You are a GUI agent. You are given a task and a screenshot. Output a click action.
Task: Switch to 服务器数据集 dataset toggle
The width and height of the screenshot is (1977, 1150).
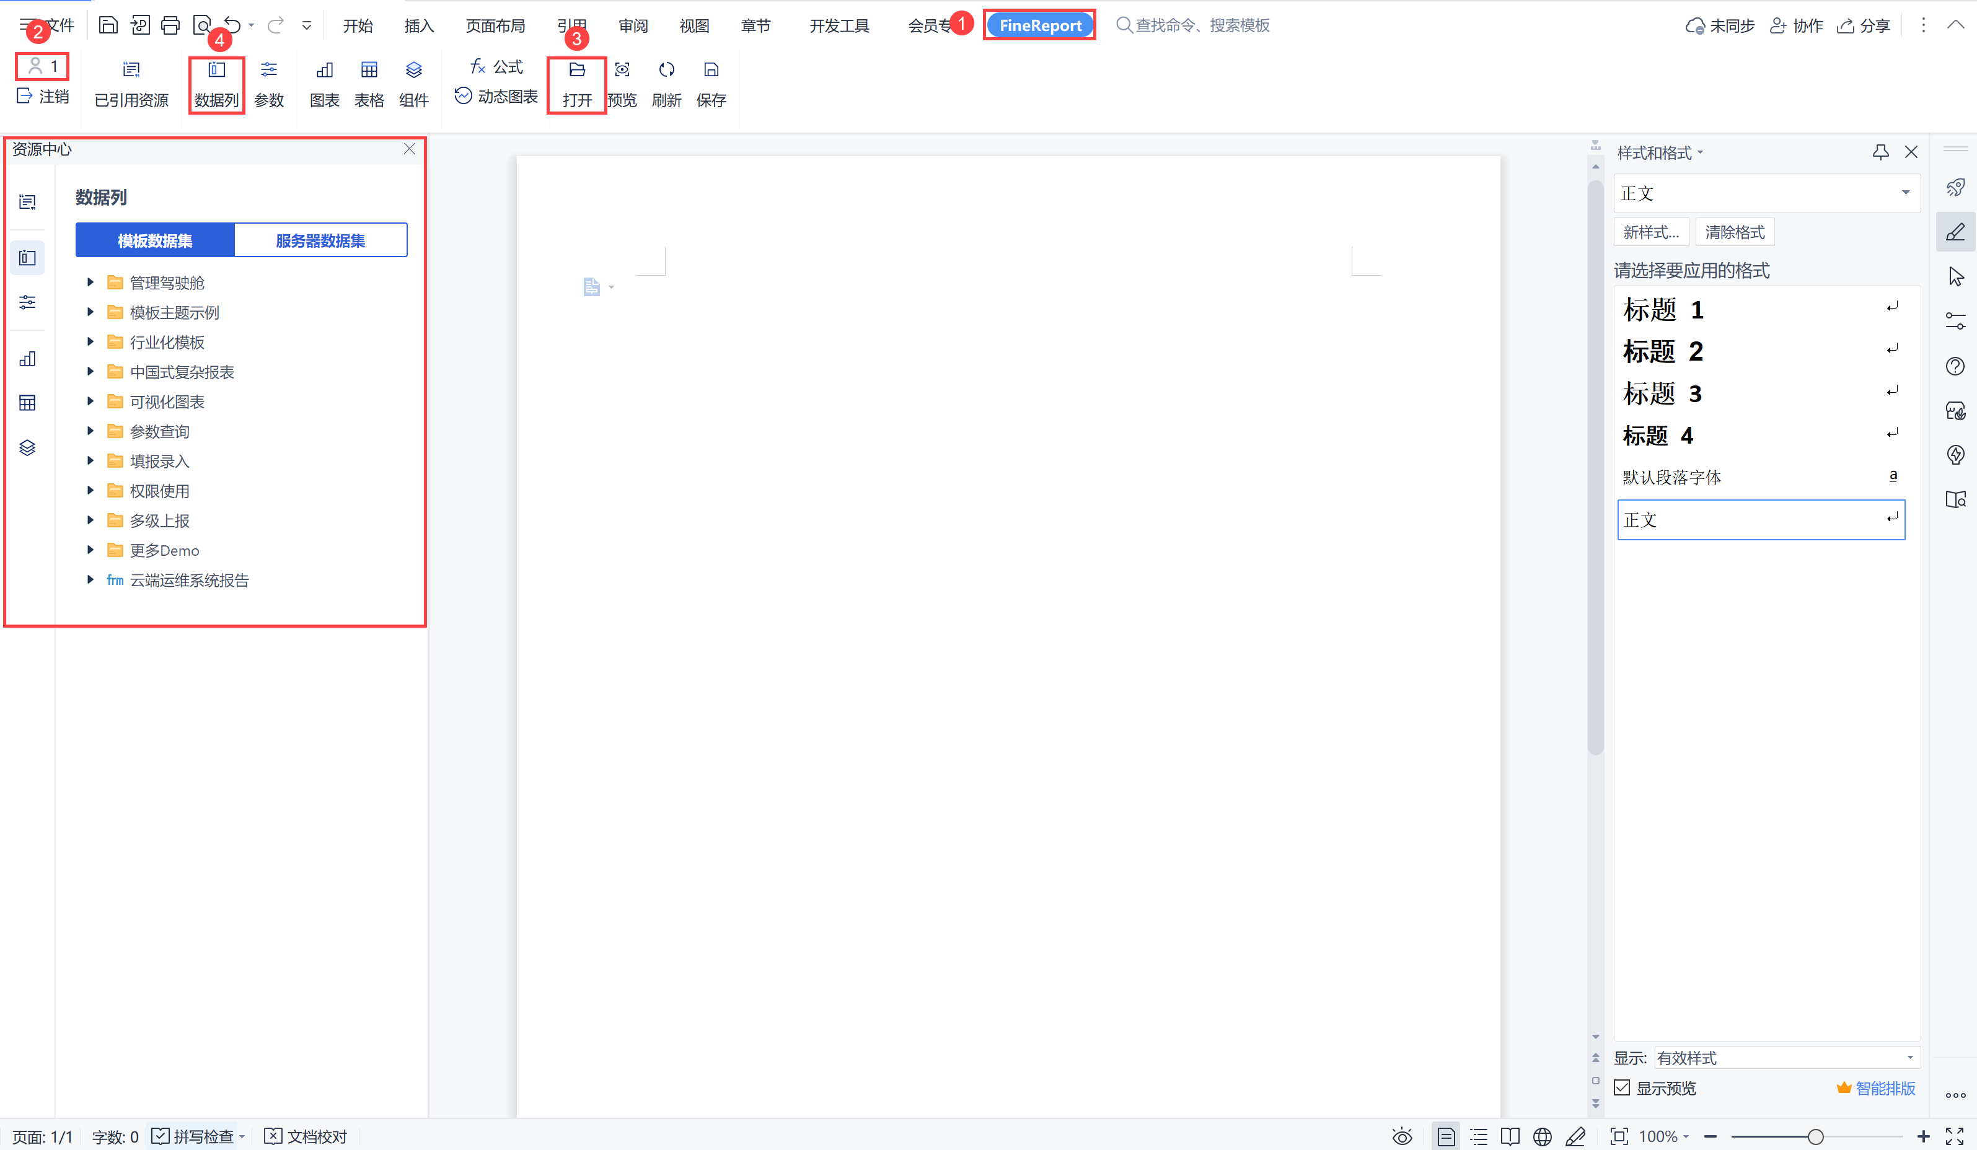click(x=320, y=240)
